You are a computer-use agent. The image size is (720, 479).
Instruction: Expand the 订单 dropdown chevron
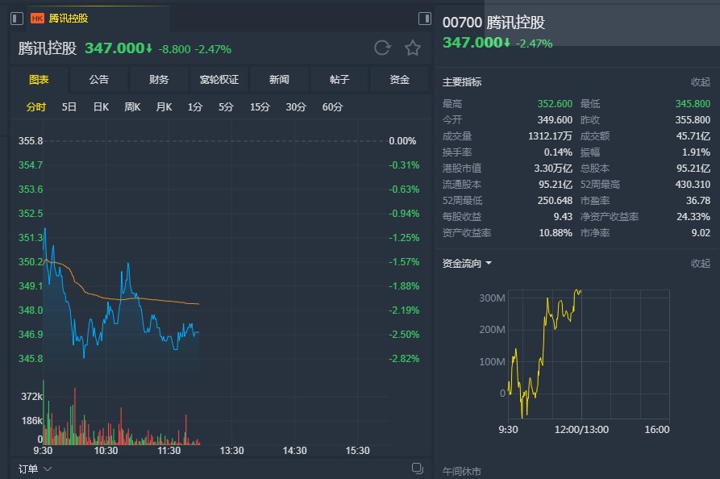(x=48, y=469)
